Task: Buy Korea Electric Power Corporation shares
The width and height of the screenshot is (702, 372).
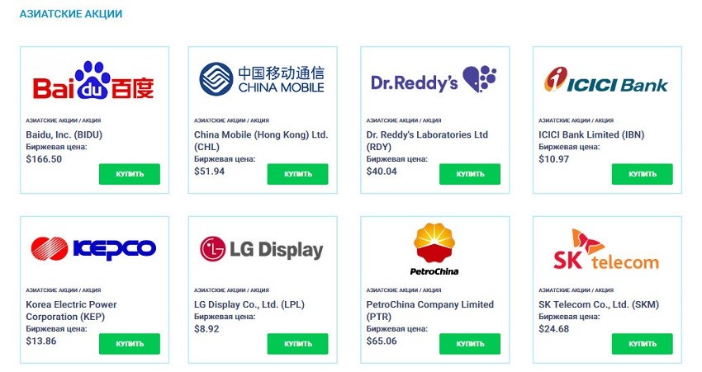Action: click(x=130, y=344)
